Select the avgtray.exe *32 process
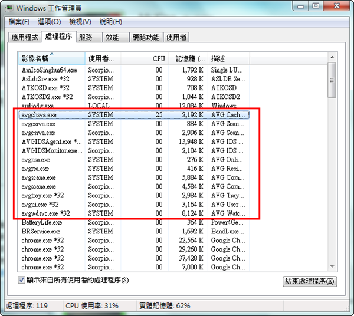354x316 pixels. [134, 195]
